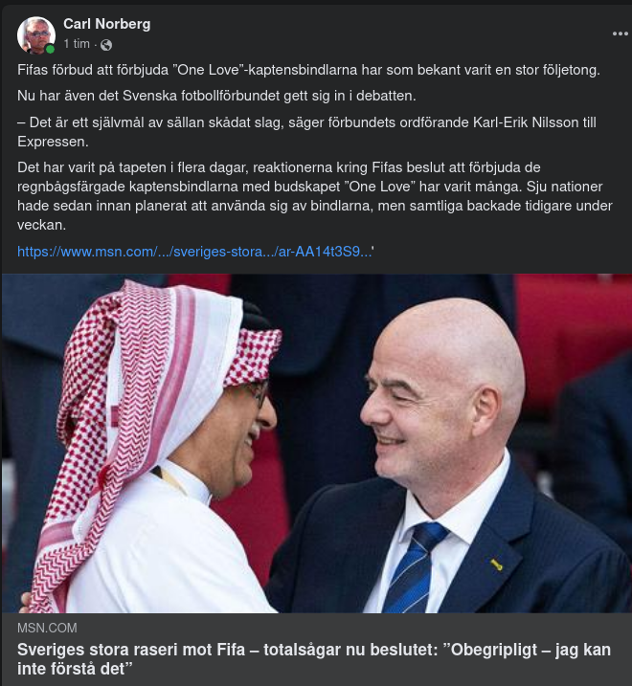Click the line "Nu har även det Svenska fotbollförbundet"

click(216, 96)
